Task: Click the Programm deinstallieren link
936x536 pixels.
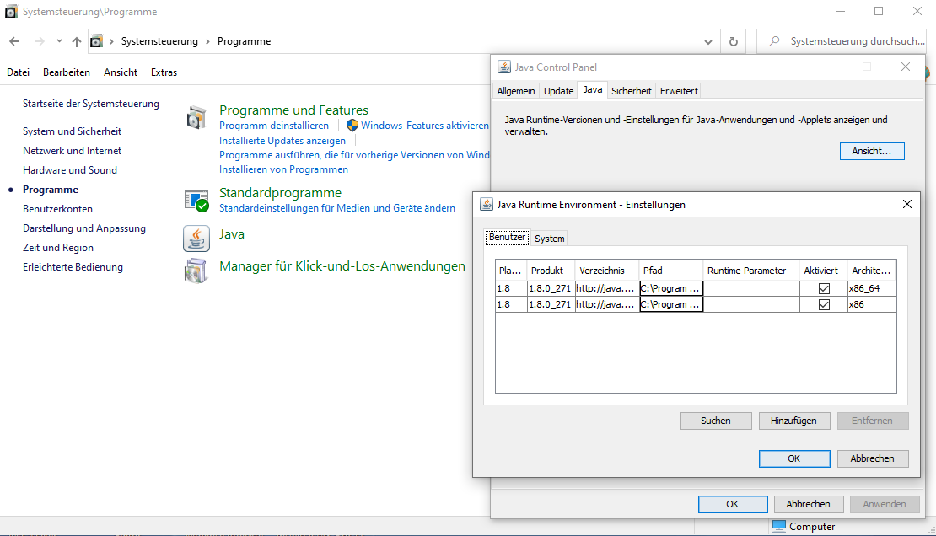Action: coord(274,126)
